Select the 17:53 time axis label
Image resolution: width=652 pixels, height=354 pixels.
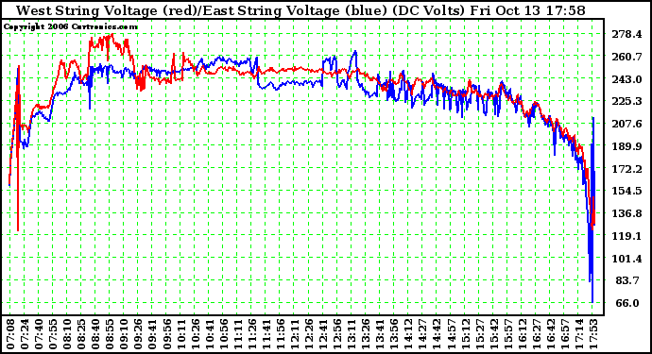coord(593,334)
